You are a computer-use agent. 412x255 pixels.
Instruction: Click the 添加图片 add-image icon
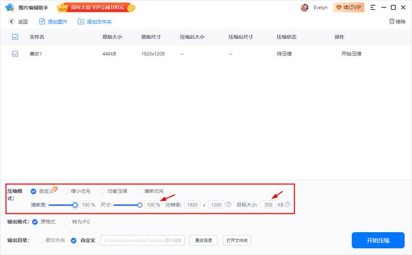[x=42, y=22]
